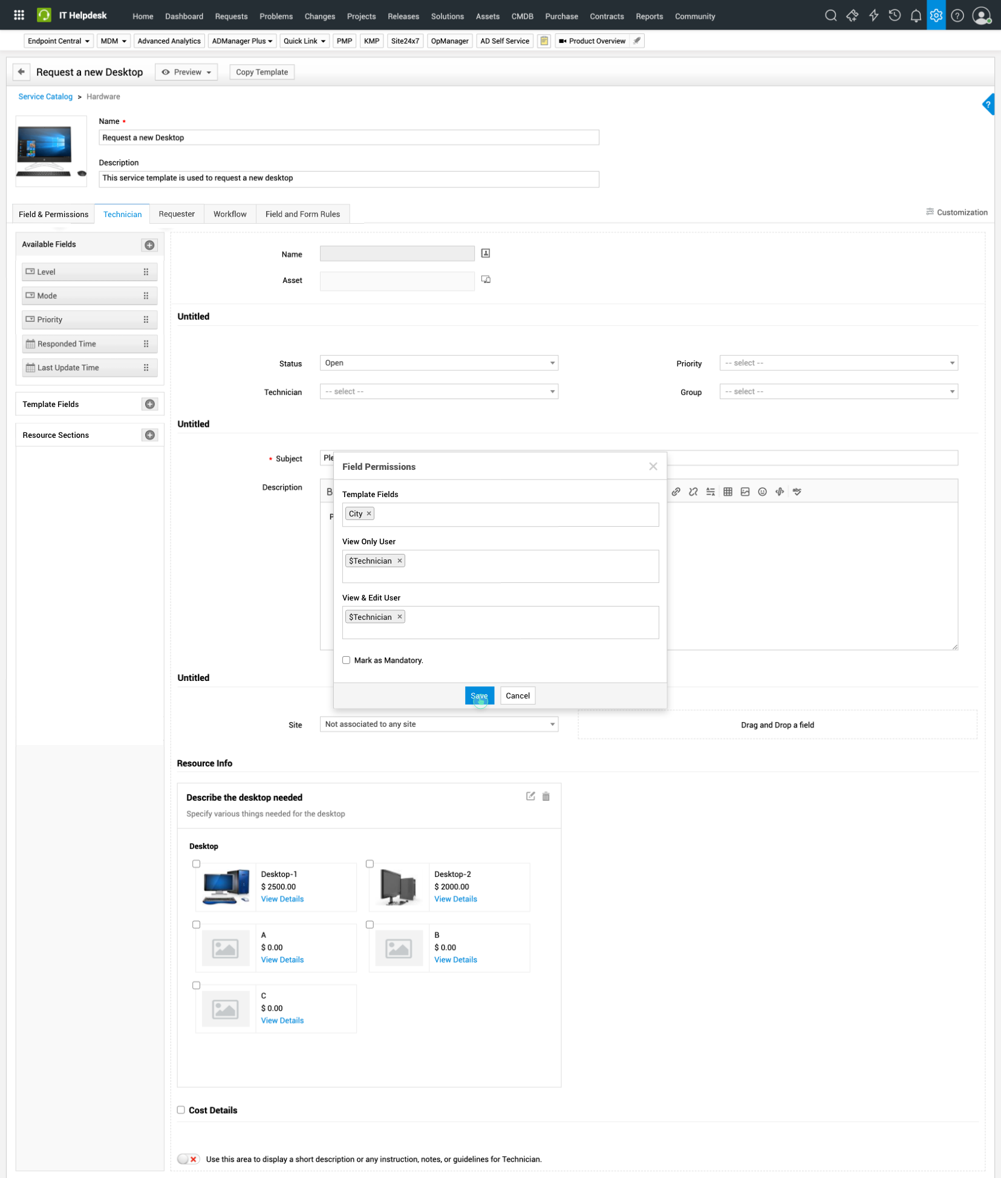This screenshot has height=1178, width=1001.
Task: Open the Status dropdown showing Open
Action: click(x=439, y=363)
